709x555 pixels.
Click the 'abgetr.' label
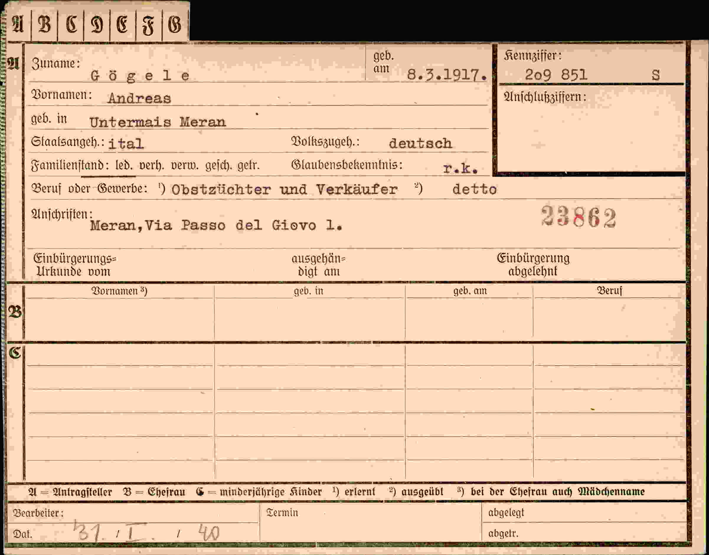503,533
